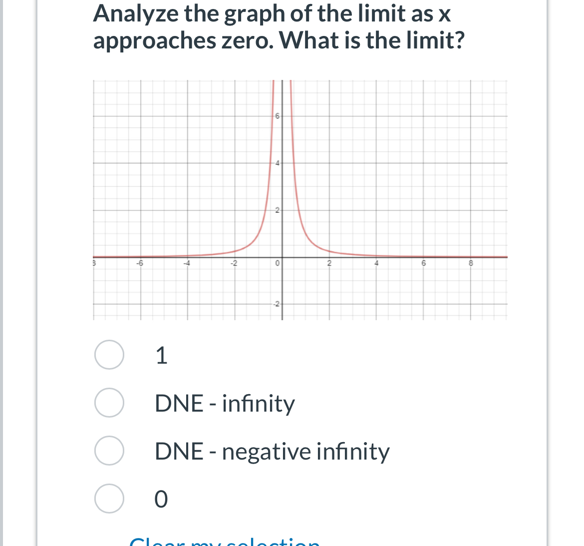Click the graph image of the function
Viewport: 584px width, 546px height.
pos(299,200)
